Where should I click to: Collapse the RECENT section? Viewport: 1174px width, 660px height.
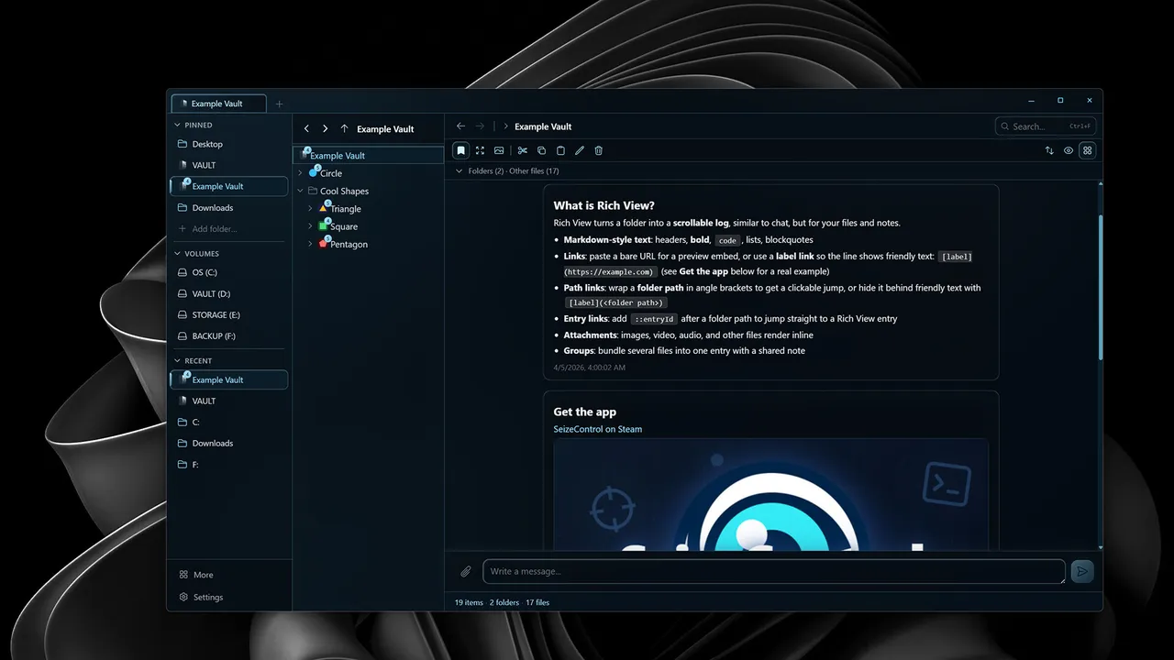(x=178, y=361)
